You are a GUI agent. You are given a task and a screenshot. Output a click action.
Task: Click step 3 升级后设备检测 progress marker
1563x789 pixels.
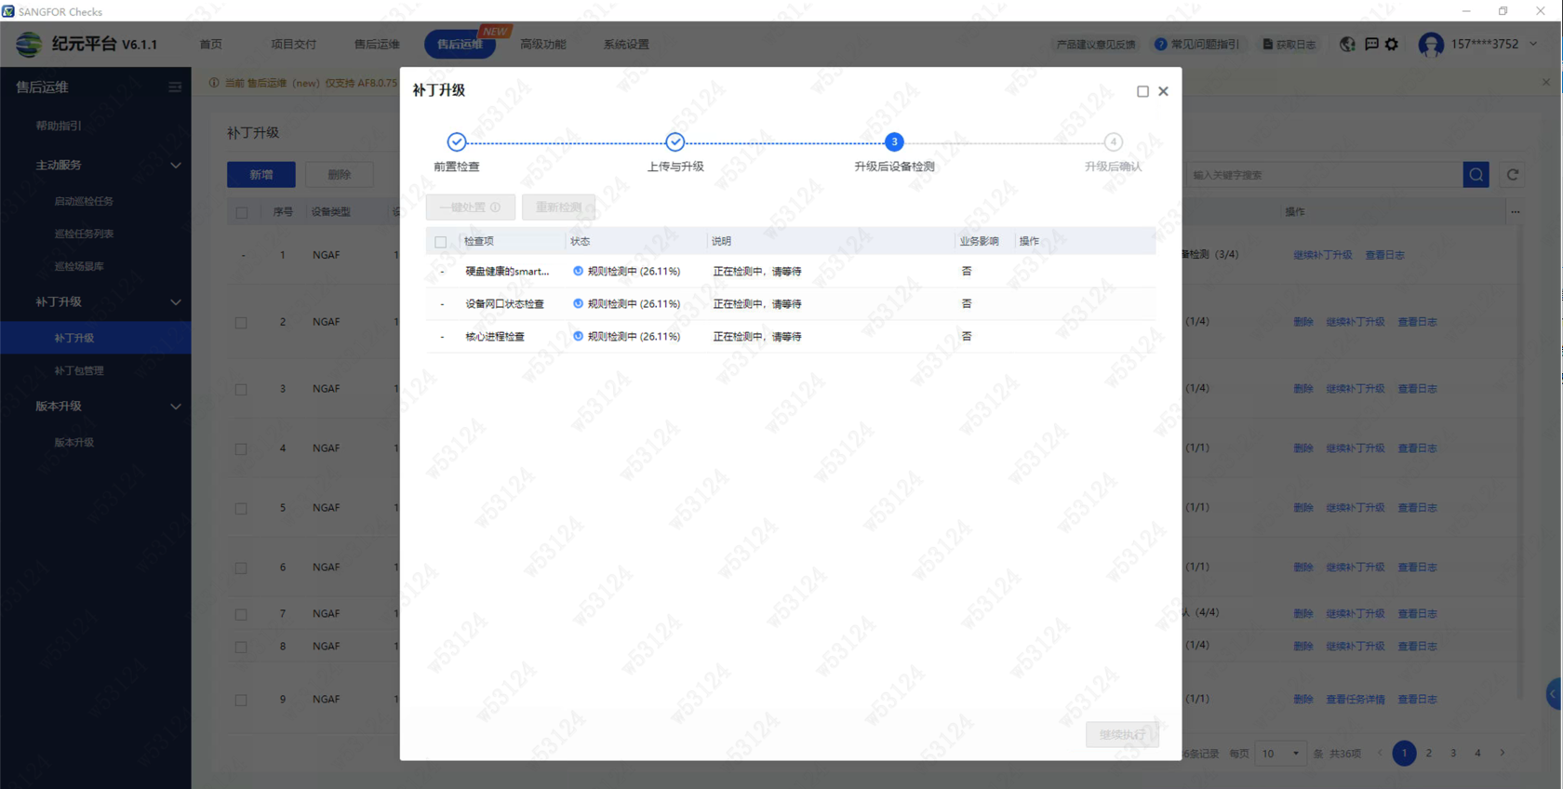coord(894,142)
